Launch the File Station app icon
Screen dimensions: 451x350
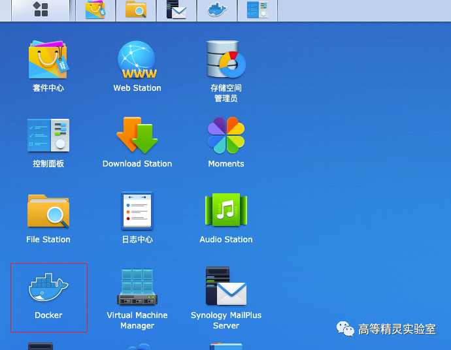point(48,211)
